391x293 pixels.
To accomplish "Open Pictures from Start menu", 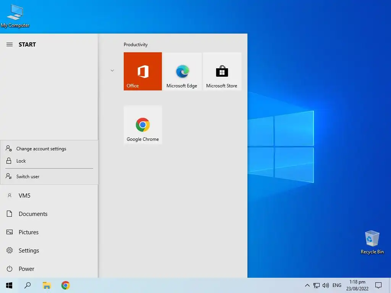I will point(49,232).
